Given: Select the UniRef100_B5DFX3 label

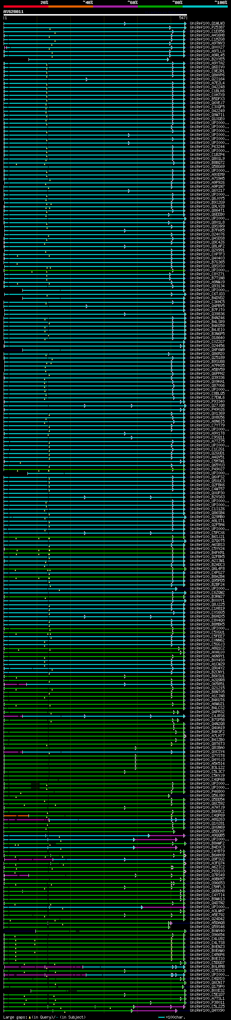Looking at the screenshot, I should click(207, 99).
